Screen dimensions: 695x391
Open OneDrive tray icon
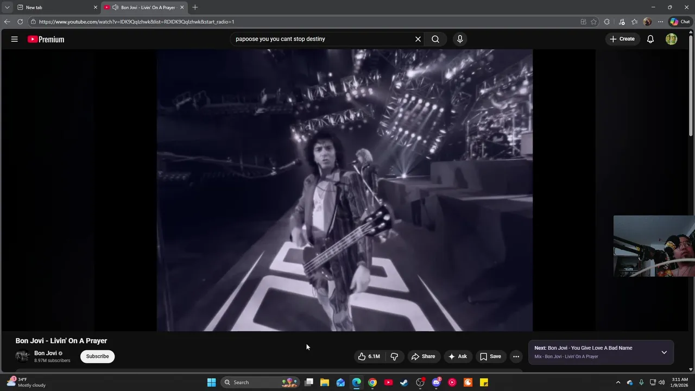coord(630,382)
